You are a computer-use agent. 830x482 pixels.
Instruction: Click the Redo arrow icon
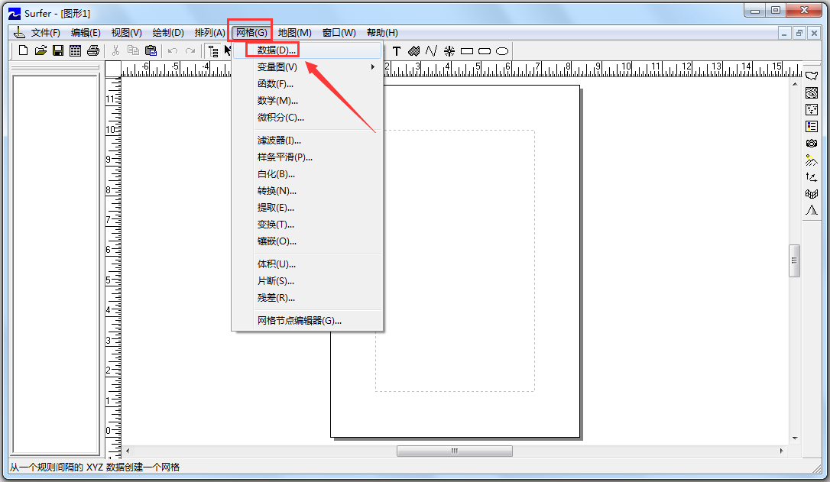(190, 50)
